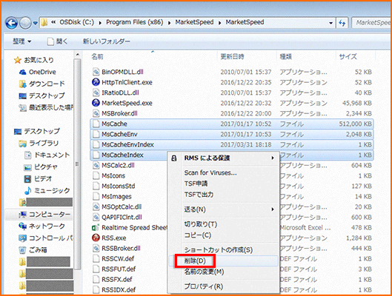Open 送る(N) submenu in context menu

223,209
